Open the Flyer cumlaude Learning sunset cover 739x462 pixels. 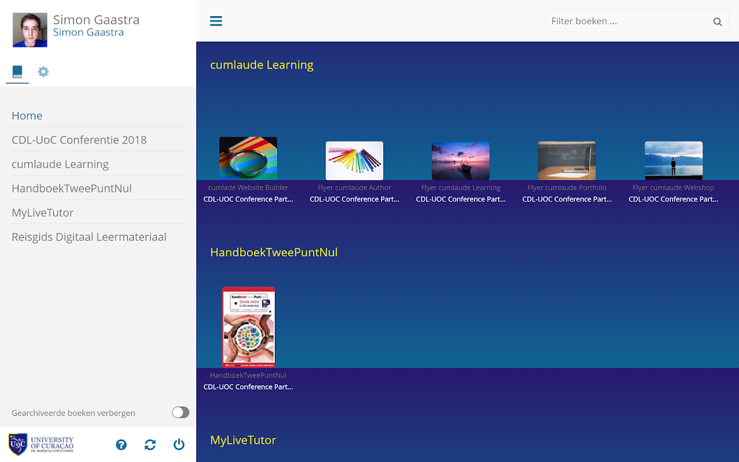[x=461, y=161]
